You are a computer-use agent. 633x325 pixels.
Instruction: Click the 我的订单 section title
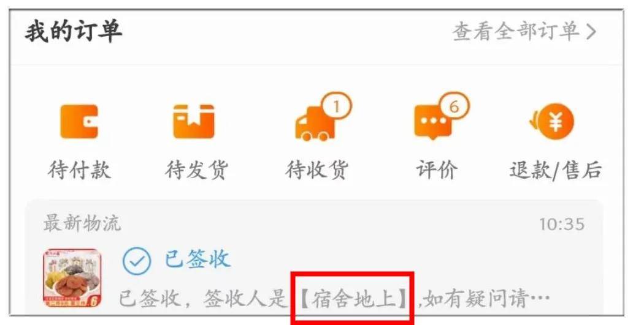click(73, 31)
